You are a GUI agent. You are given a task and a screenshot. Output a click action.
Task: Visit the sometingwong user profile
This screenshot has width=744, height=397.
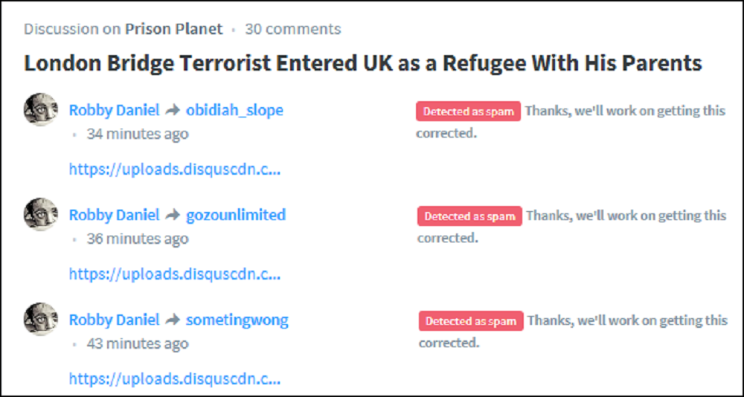coord(237,320)
